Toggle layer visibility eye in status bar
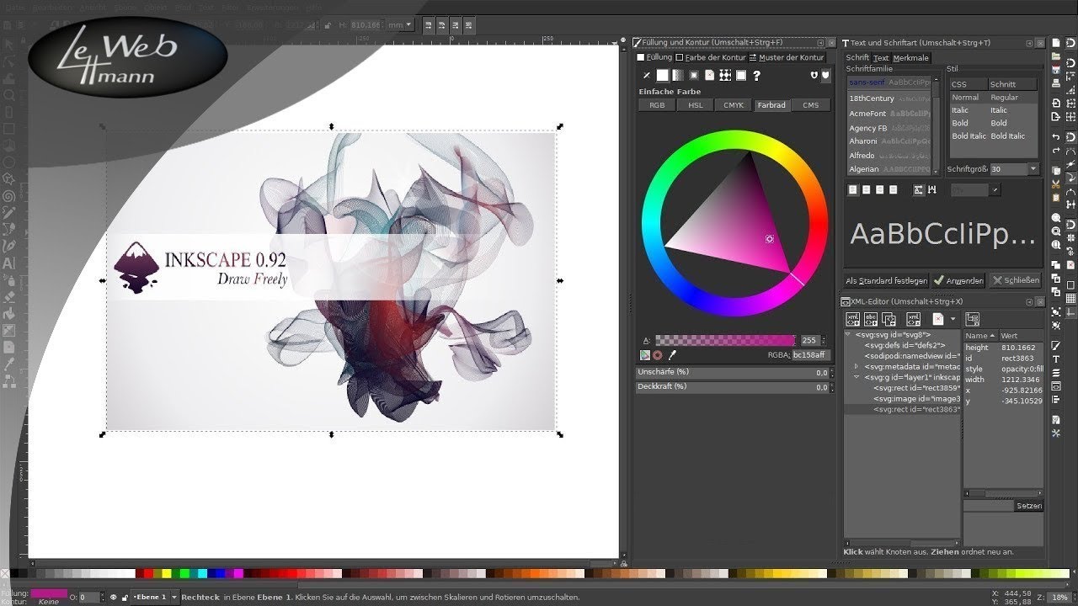Screen dimensions: 1078x606 pos(113,597)
